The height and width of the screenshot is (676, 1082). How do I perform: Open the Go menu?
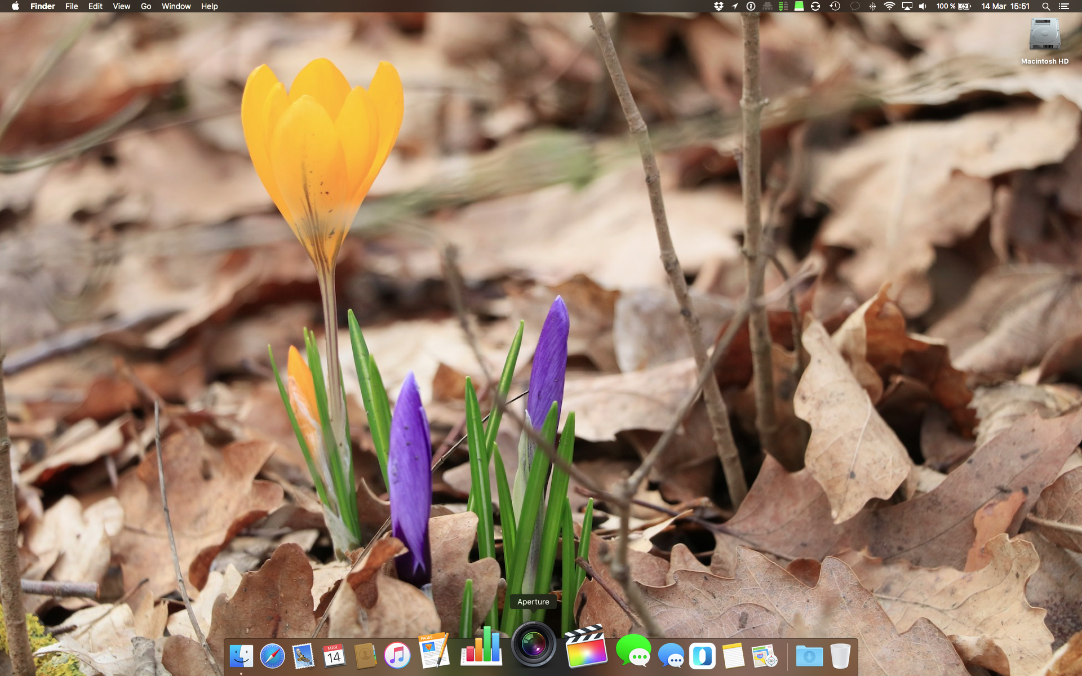146,6
